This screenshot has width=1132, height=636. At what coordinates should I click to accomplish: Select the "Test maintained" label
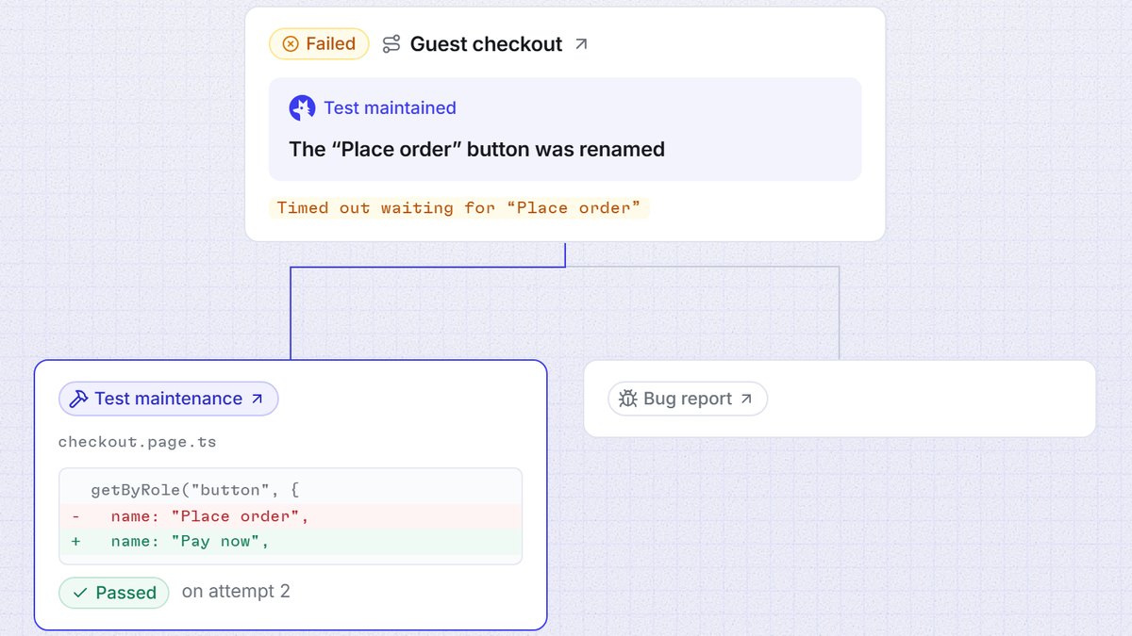(390, 108)
